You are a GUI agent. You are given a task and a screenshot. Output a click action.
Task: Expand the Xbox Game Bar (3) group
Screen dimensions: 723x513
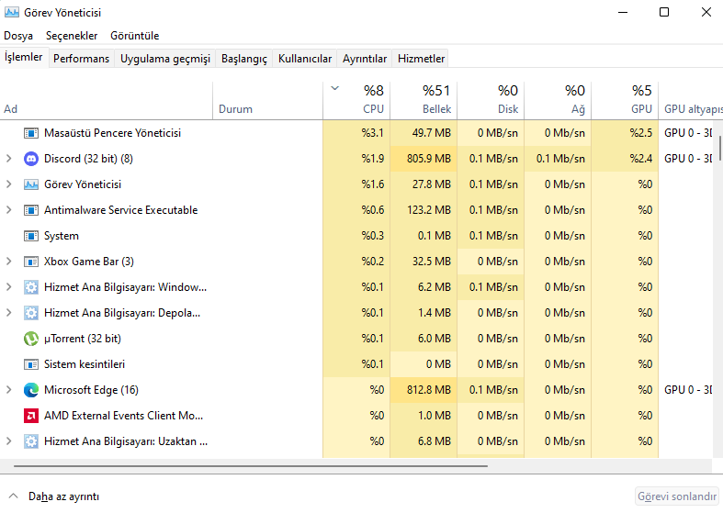pyautogui.click(x=9, y=262)
